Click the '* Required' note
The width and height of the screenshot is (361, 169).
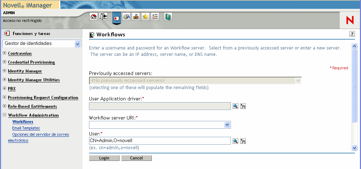point(339,68)
